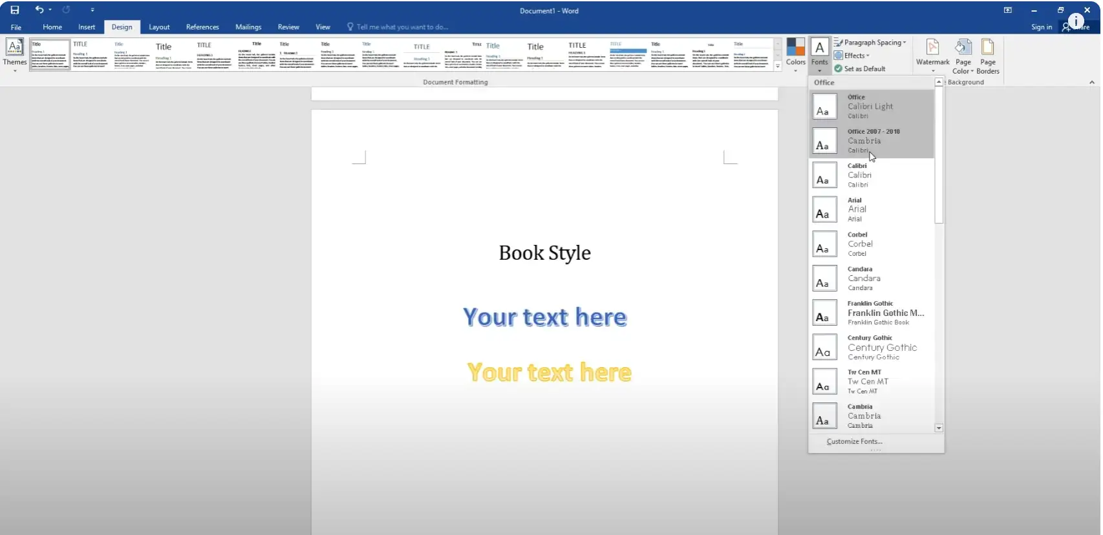Click the Undo arrow icon
The image size is (1103, 535).
pyautogui.click(x=39, y=10)
